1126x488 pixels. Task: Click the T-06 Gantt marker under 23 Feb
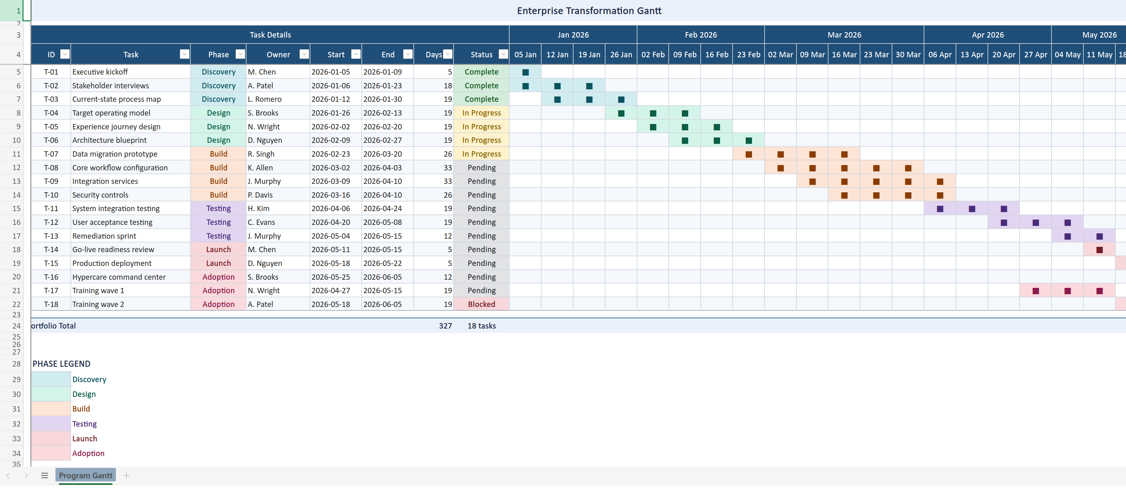[749, 141]
